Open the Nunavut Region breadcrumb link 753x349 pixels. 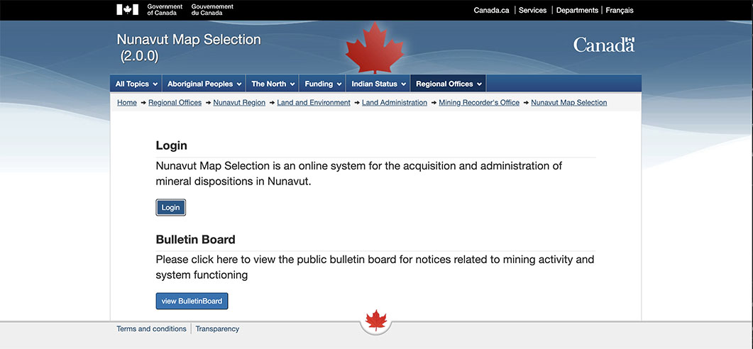[239, 103]
